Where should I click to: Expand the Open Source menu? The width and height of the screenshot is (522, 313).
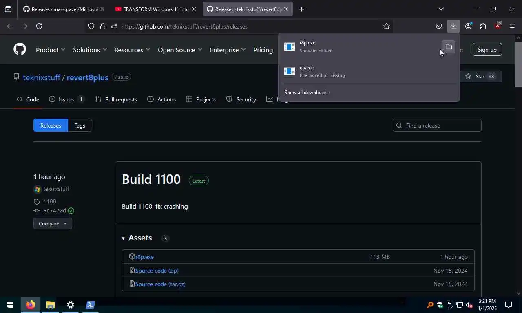180,50
